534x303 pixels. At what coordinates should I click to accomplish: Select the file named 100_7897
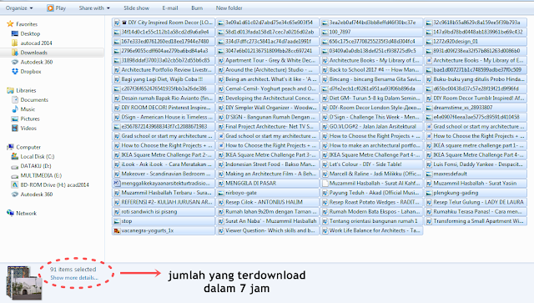pyautogui.click(x=371, y=32)
